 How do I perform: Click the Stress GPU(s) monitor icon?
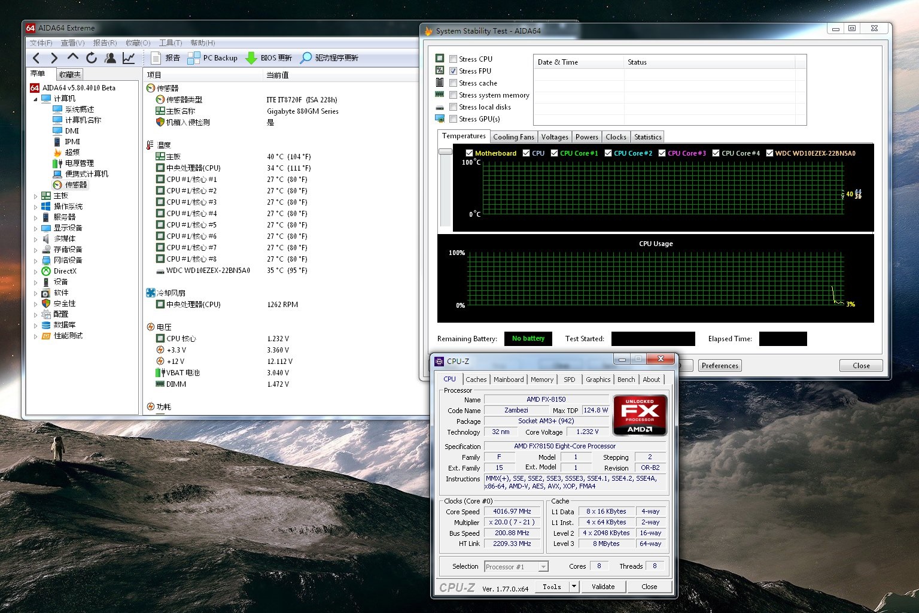coord(440,119)
